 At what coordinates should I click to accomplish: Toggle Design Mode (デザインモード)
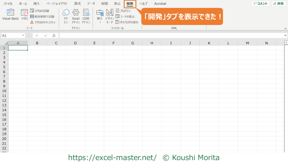[110, 16]
